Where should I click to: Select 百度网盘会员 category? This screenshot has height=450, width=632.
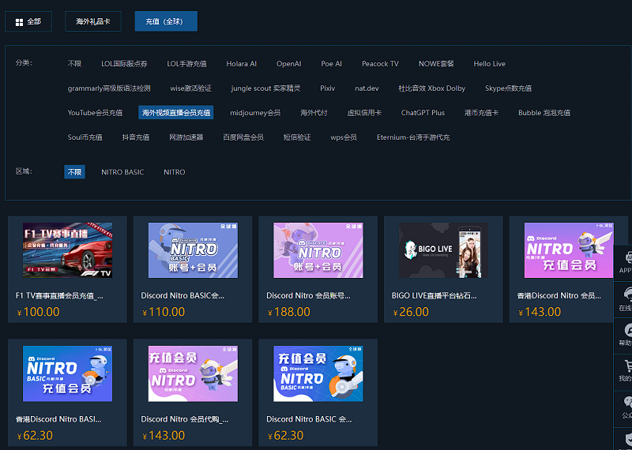(x=243, y=137)
